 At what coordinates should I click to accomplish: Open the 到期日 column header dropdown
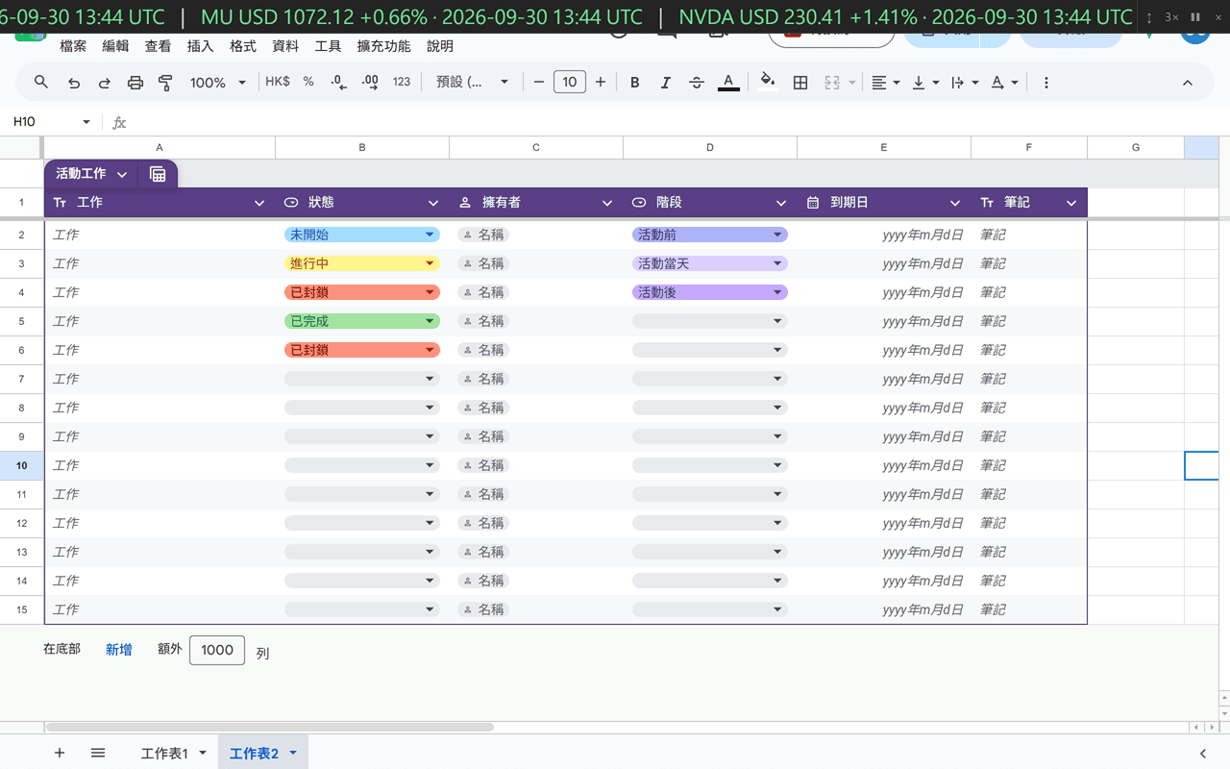955,203
